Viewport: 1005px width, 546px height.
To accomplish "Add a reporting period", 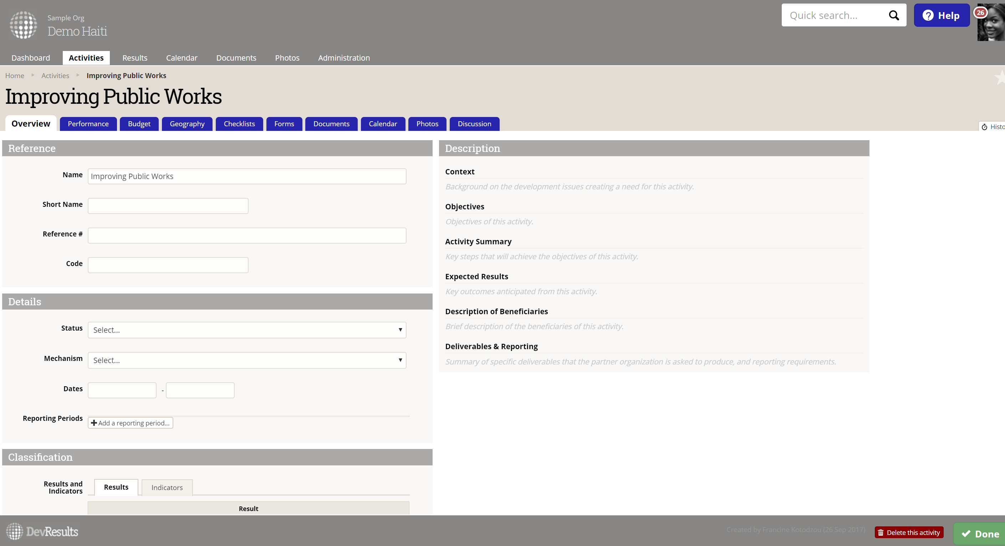I will point(130,423).
